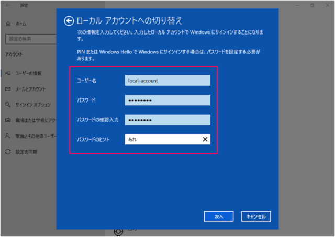Screen dimensions: 335x237
Task: Click the 次へ button
Action: pyautogui.click(x=219, y=217)
